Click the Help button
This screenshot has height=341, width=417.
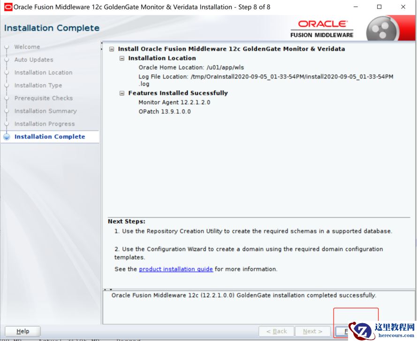[23, 332]
